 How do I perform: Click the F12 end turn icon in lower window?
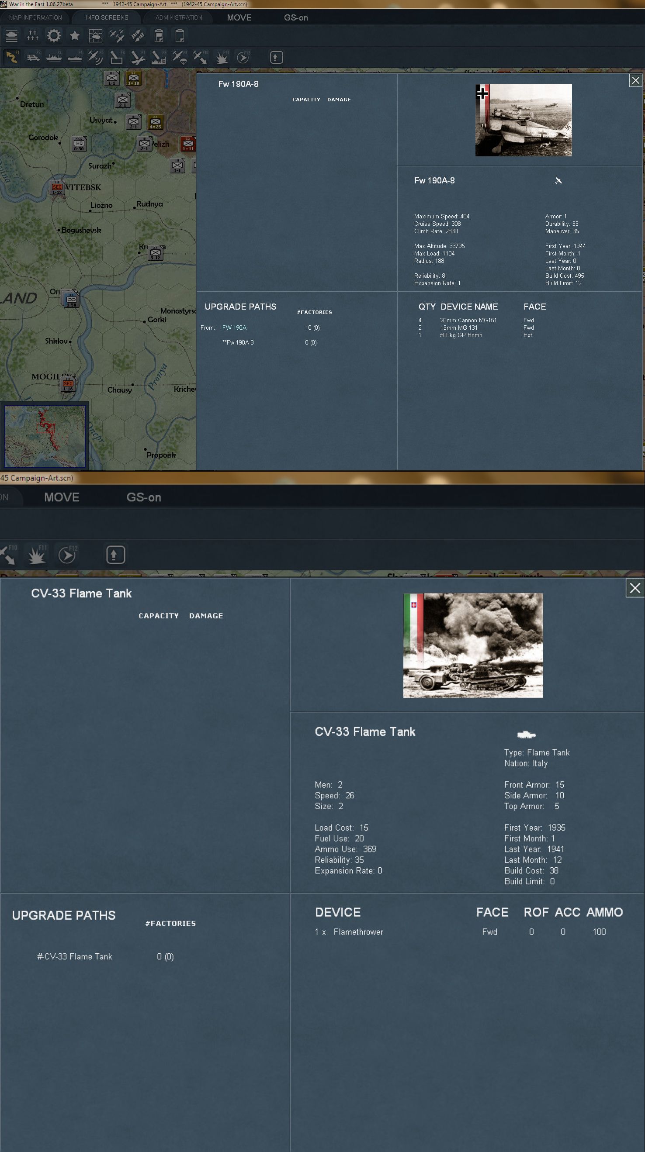pos(67,555)
